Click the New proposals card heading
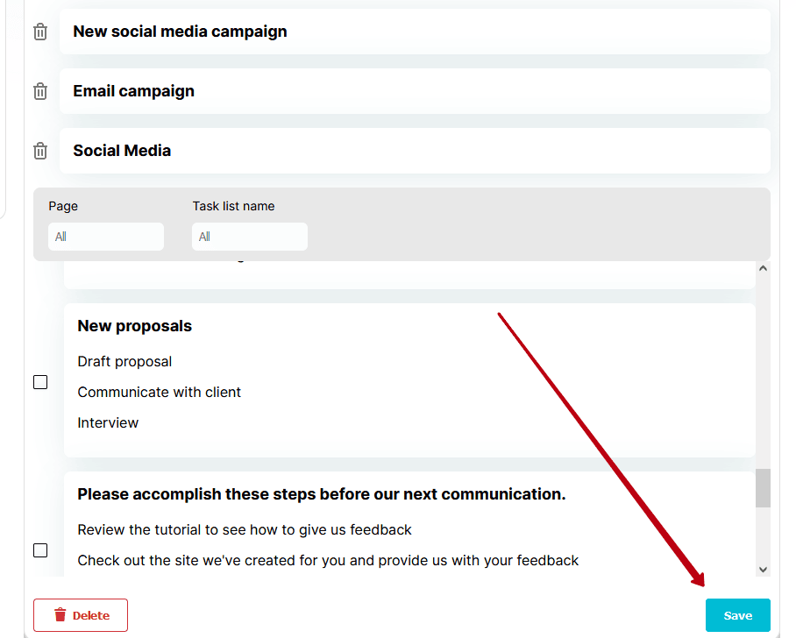 [x=134, y=326]
